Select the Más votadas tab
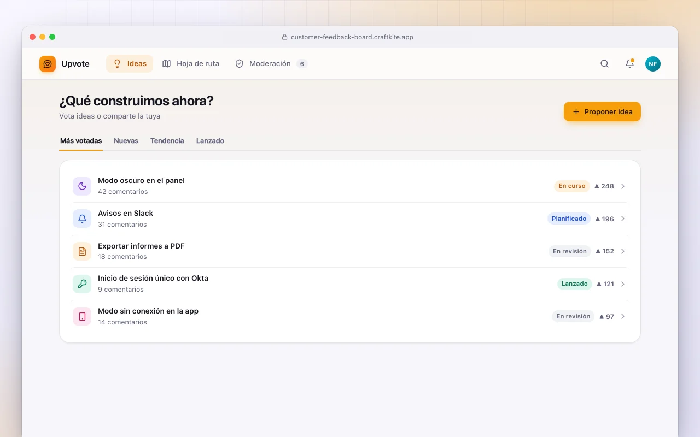700x437 pixels. [81, 141]
